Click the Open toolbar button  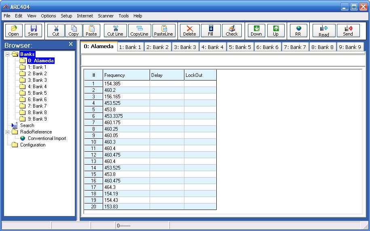click(14, 31)
